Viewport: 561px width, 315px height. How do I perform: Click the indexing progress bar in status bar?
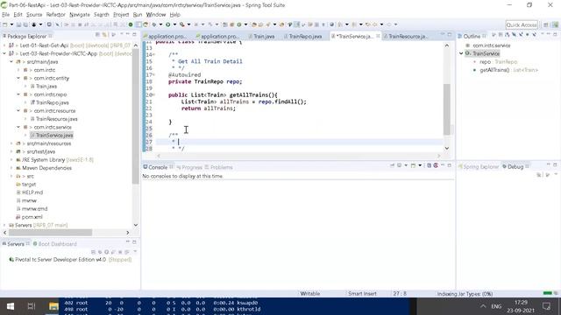click(547, 293)
